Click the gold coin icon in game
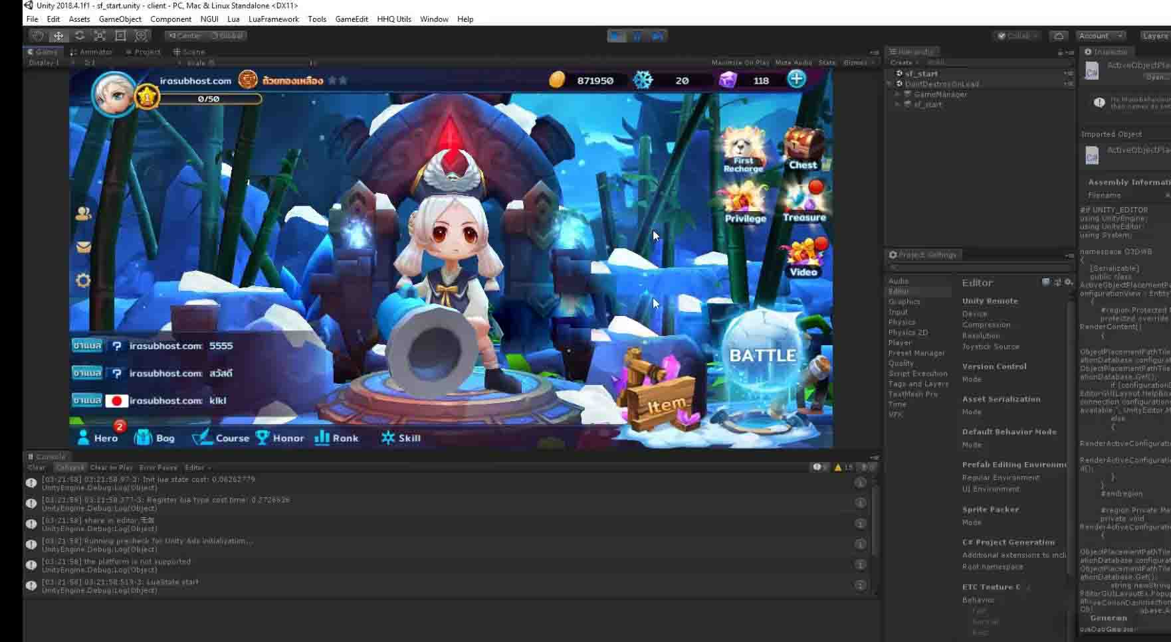Viewport: 1171px width, 642px height. (x=557, y=80)
